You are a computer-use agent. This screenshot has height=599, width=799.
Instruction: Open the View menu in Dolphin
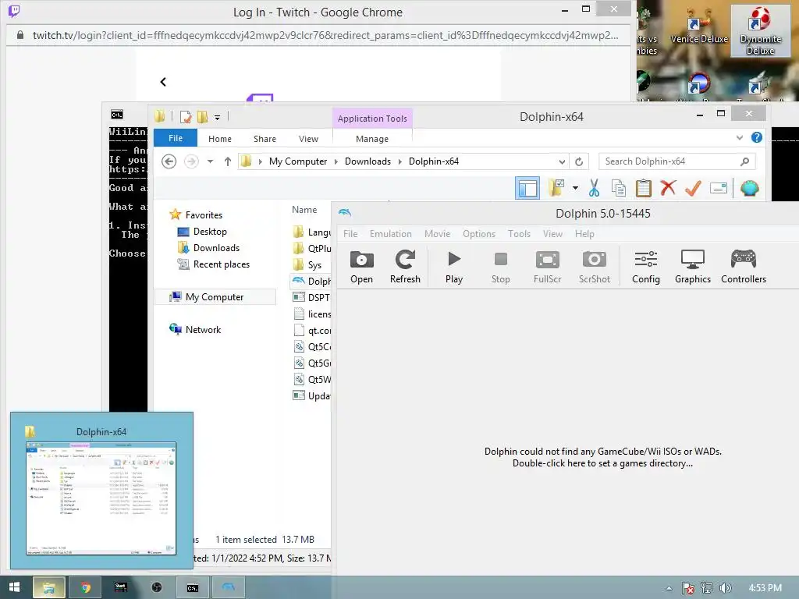[552, 234]
